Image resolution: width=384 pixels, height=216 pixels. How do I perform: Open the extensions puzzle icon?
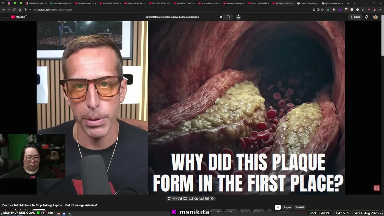[363, 10]
